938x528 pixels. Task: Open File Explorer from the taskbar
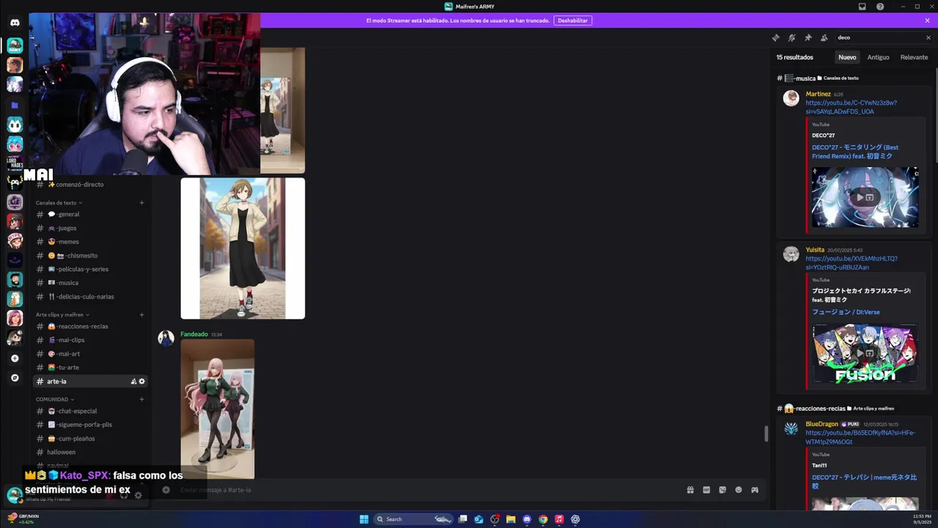click(511, 519)
